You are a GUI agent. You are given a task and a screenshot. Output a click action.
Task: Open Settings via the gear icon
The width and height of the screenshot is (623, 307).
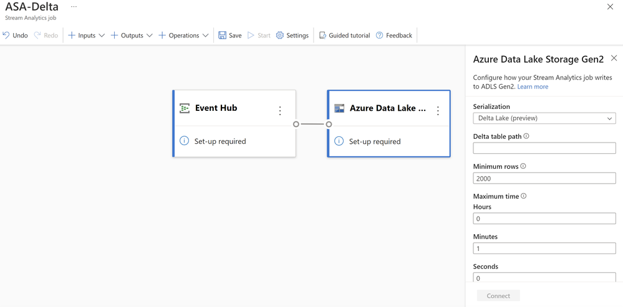coord(280,35)
